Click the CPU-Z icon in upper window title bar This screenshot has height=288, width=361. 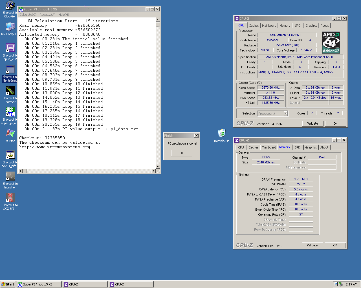[237, 19]
